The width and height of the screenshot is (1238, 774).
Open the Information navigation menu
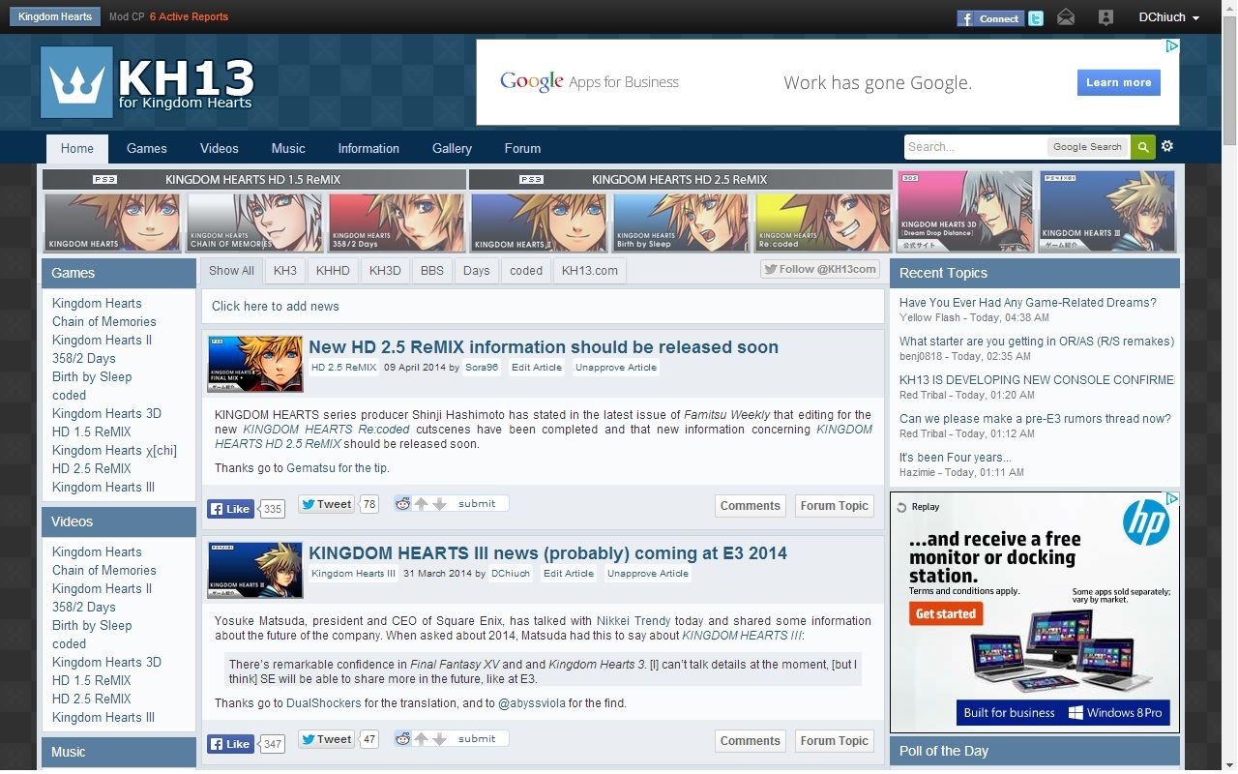(368, 149)
